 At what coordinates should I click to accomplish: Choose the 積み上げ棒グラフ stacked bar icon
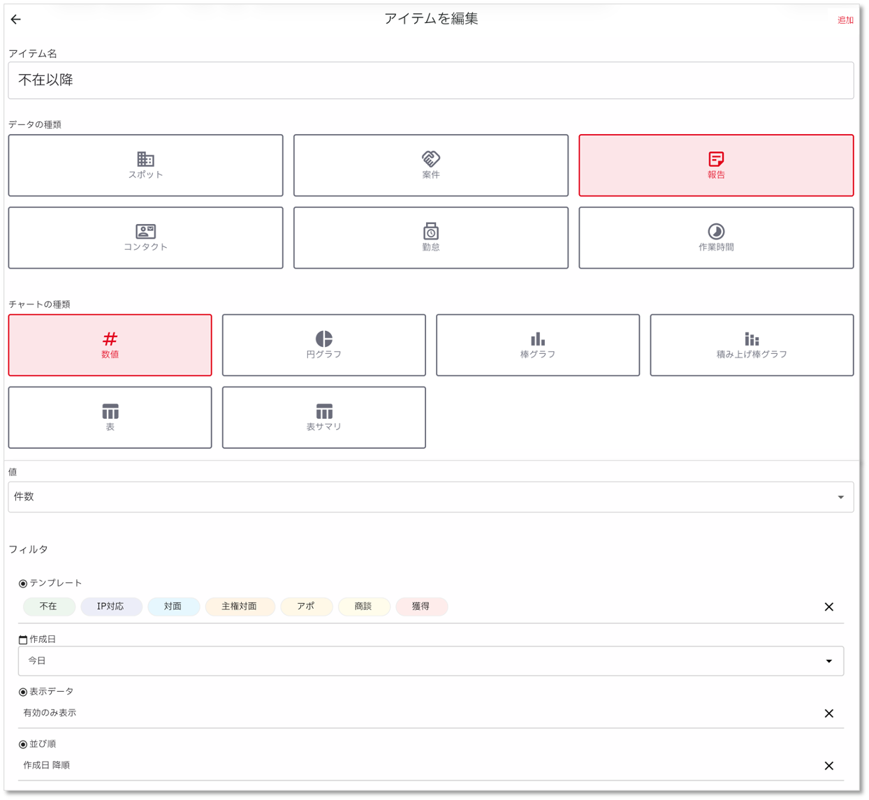pos(751,339)
